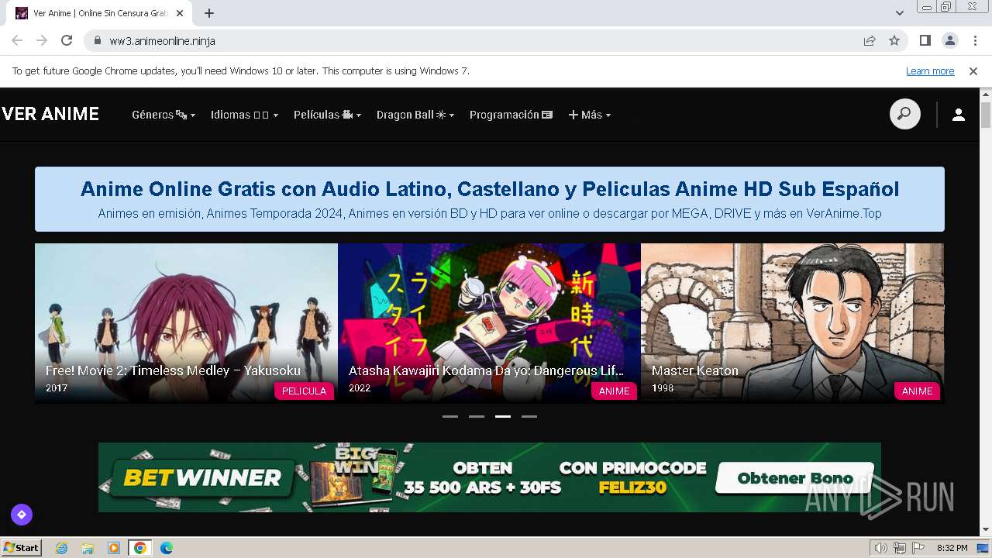Open Microsoft Edge from taskbar
The width and height of the screenshot is (992, 558).
point(167,548)
